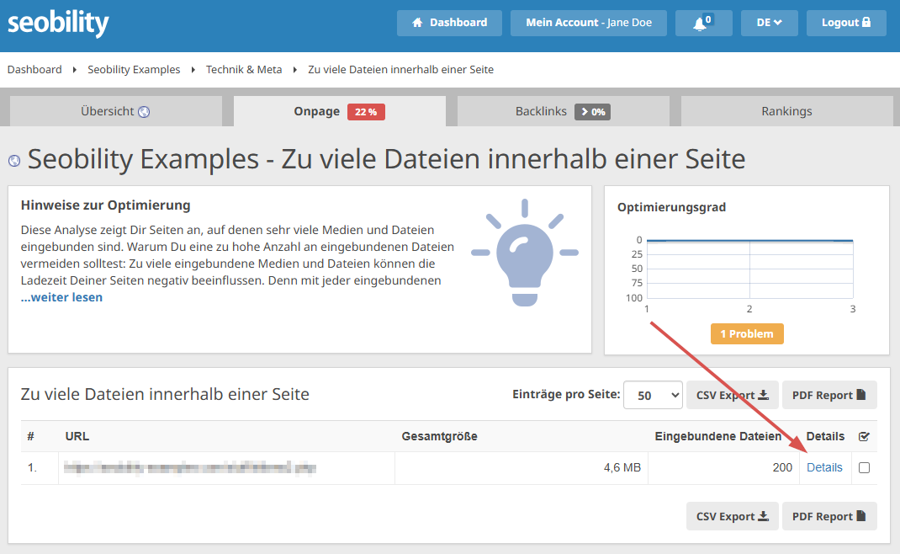Click the red 22 % Onpage badge
The image size is (900, 554).
(366, 111)
